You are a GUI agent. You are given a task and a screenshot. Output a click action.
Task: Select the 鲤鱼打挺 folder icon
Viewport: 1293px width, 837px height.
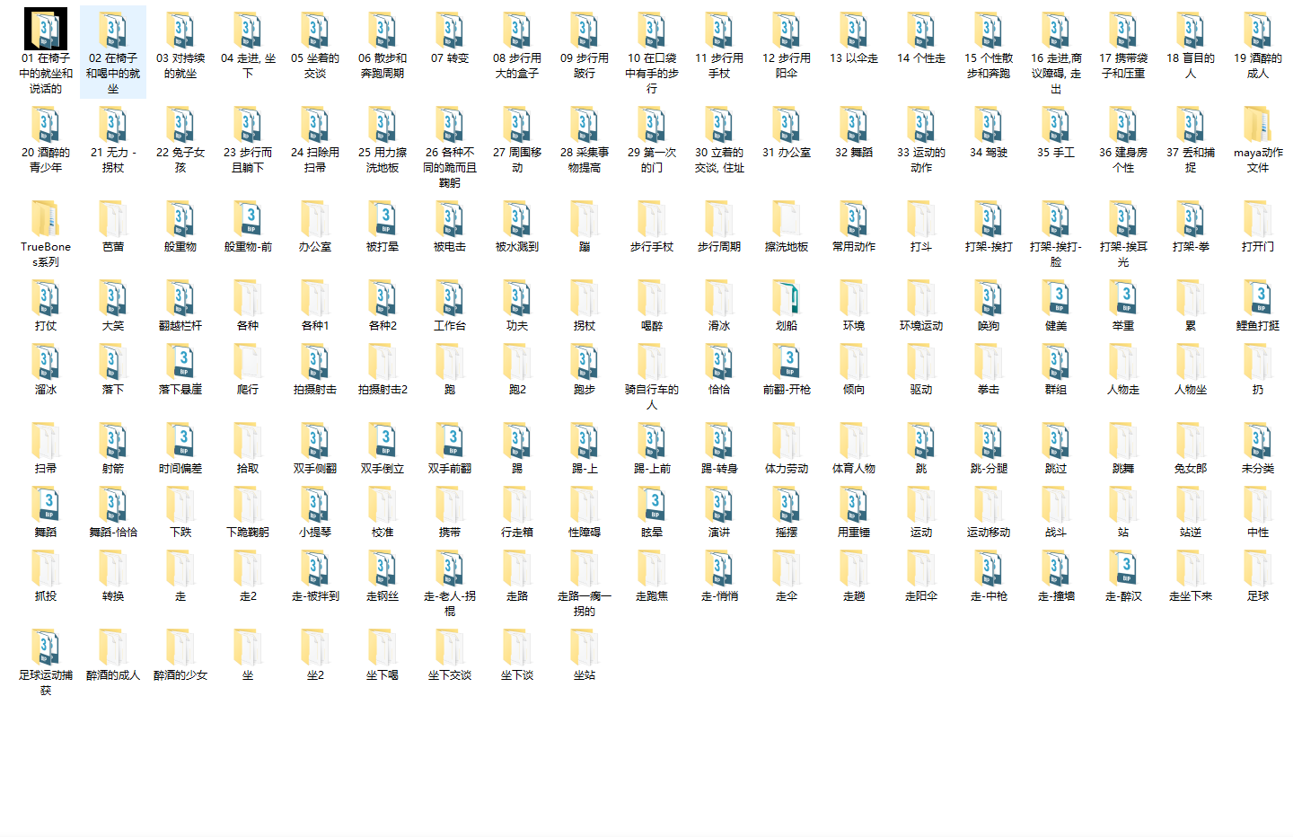(x=1258, y=297)
